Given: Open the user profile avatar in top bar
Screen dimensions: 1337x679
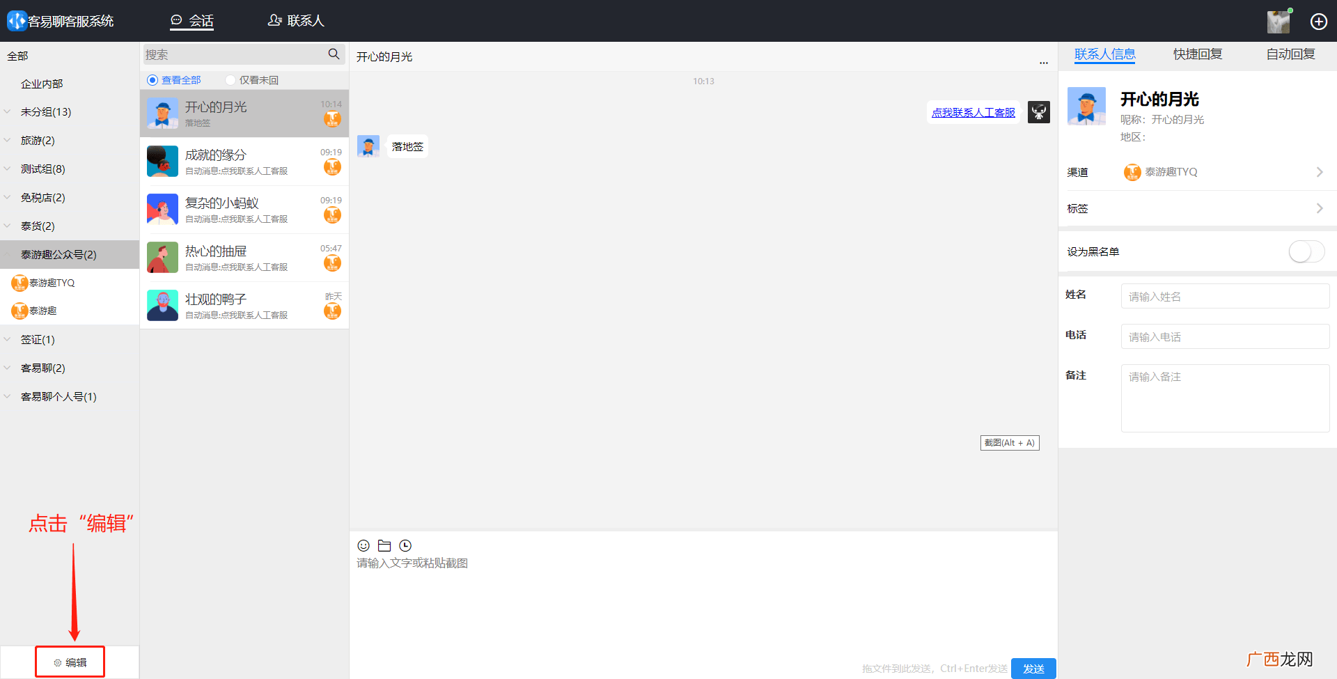Looking at the screenshot, I should (1279, 22).
